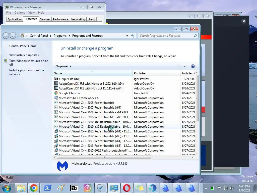Click the volume speaker tray icon
Viewport: 257px width, 193px height.
[232, 188]
